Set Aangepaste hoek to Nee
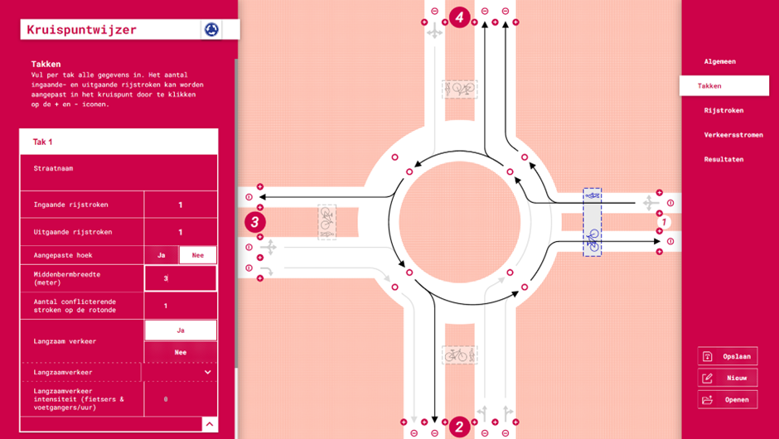Image resolution: width=779 pixels, height=439 pixels. tap(198, 255)
